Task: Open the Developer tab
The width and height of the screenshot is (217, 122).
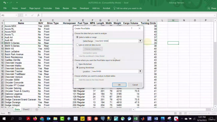Action: coord(84,8)
